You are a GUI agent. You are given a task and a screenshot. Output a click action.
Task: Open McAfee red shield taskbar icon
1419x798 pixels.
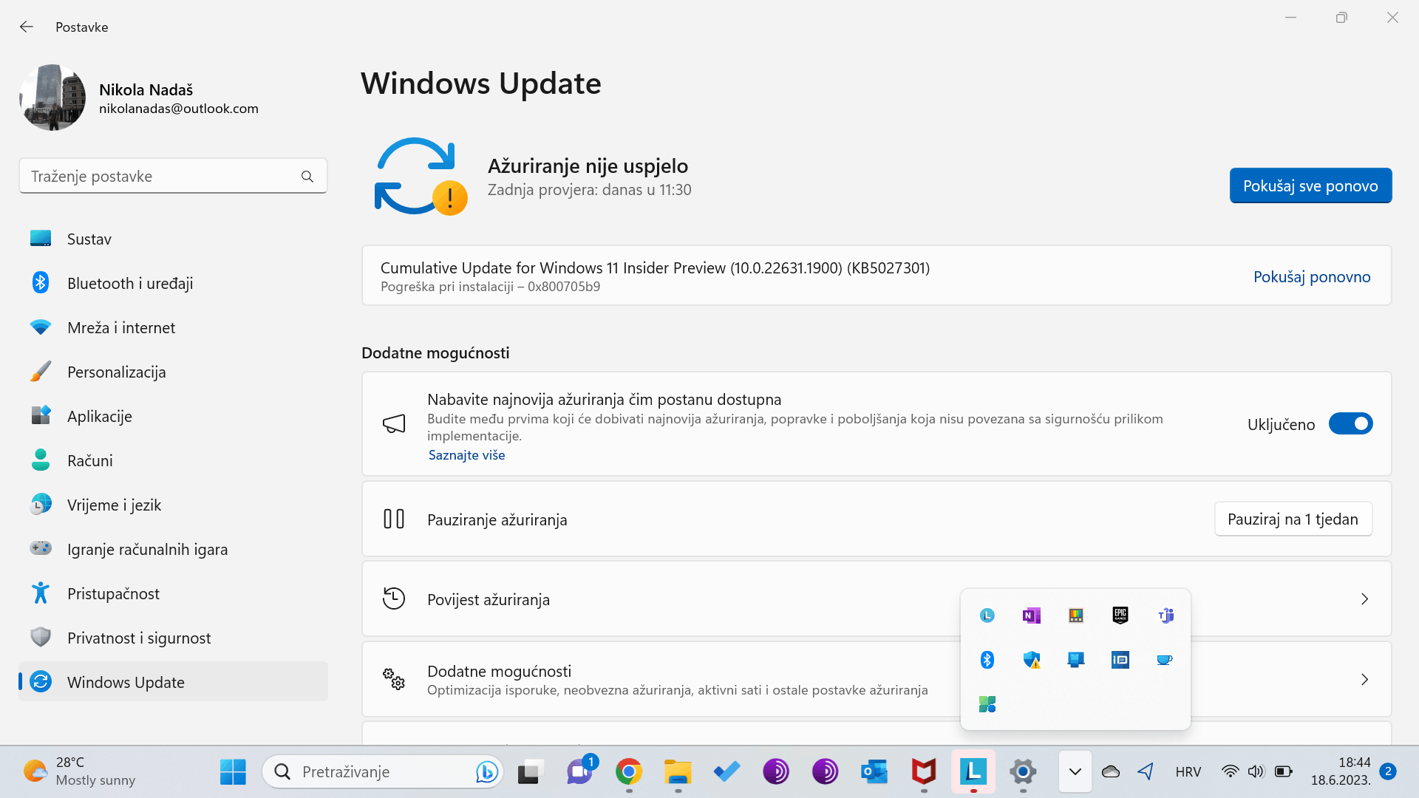924,772
